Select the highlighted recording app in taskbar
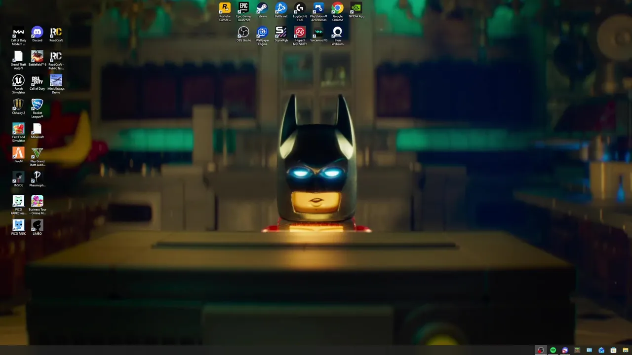This screenshot has height=355, width=632. pyautogui.click(x=541, y=350)
